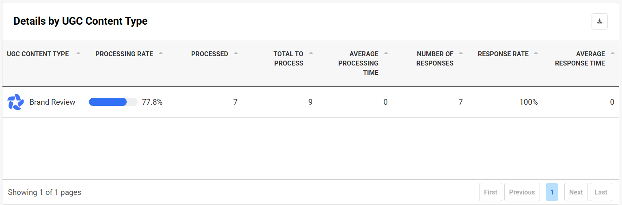This screenshot has height=205, width=622.
Task: Go to the Next page
Action: click(576, 192)
